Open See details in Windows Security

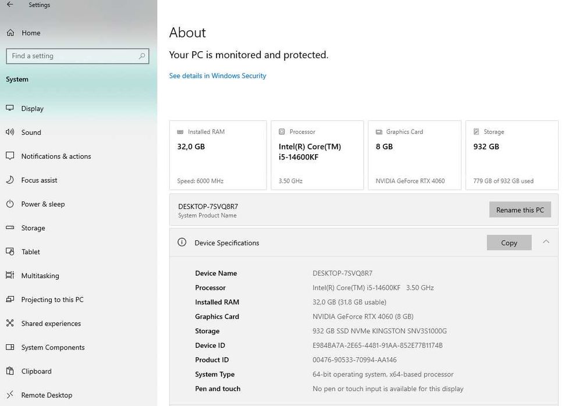pos(217,76)
